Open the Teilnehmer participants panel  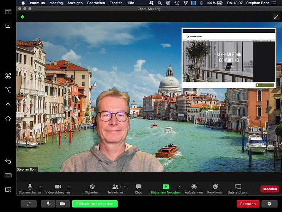(115, 186)
